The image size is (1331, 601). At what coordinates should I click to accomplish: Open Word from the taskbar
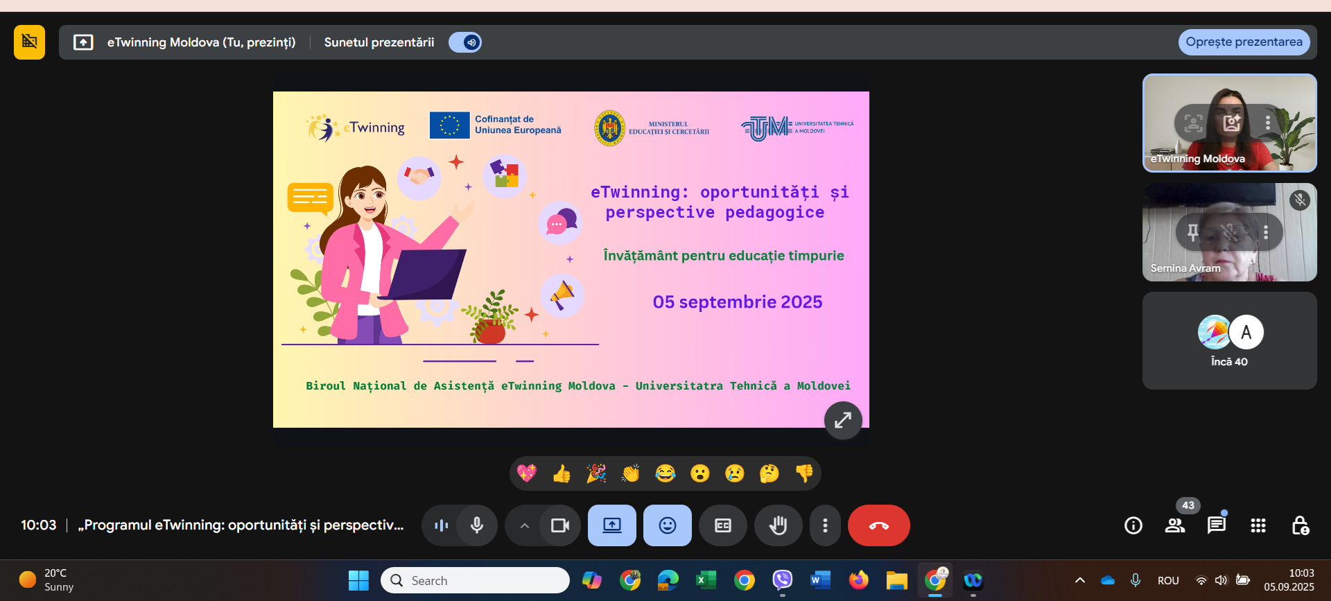coord(820,580)
